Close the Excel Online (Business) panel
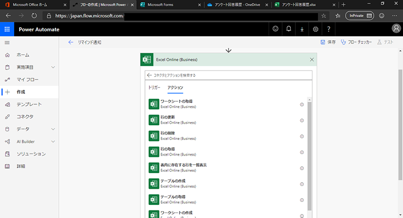 point(312,59)
